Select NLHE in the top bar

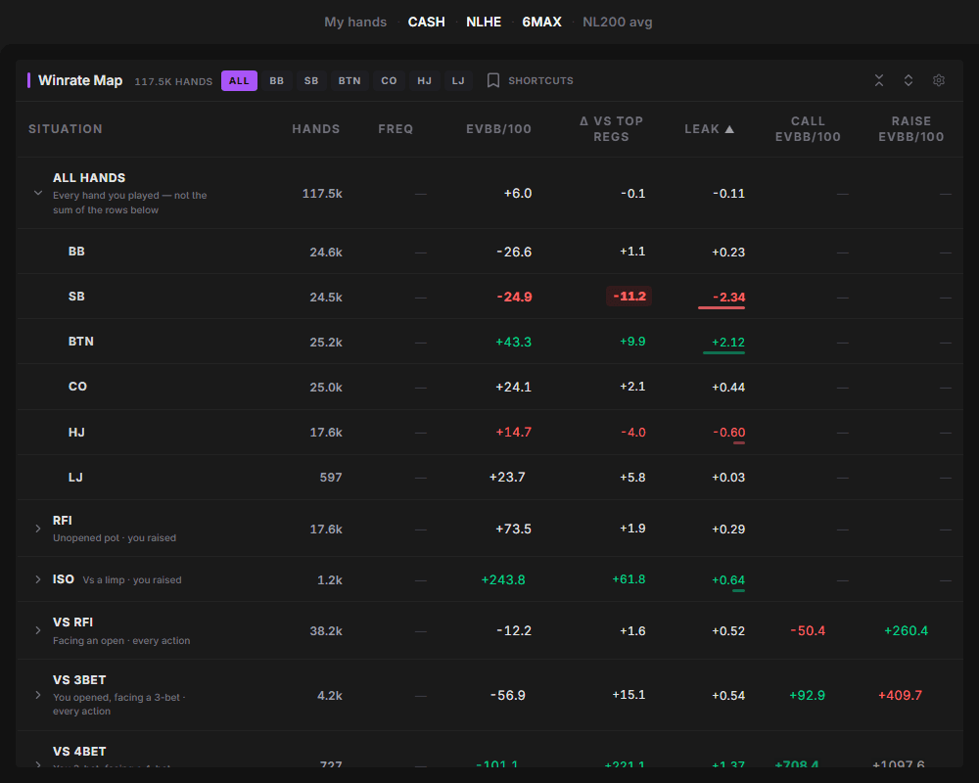[484, 22]
